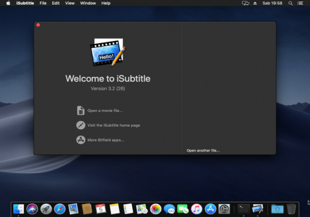Image resolution: width=310 pixels, height=217 pixels.
Task: Click the App Store icon beside Bitfield apps
Action: (81, 140)
